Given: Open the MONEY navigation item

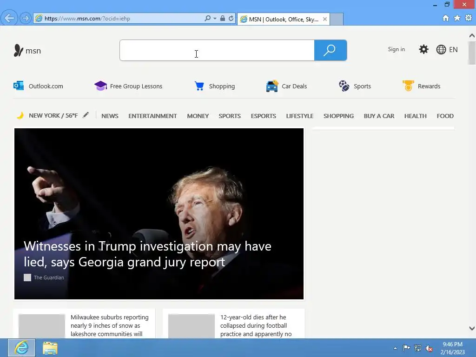Looking at the screenshot, I should click(198, 116).
